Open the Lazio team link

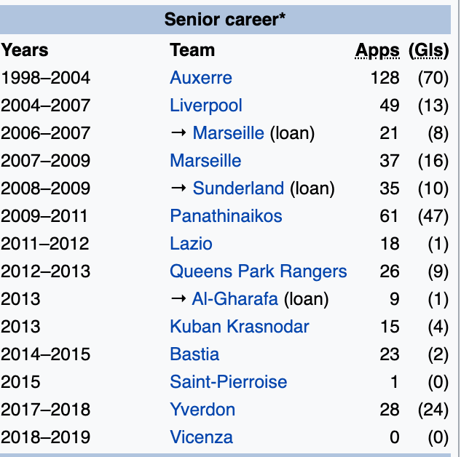[191, 244]
